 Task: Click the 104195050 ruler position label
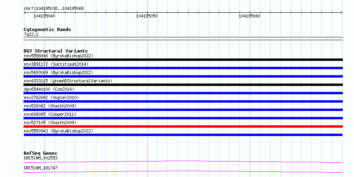point(147,16)
